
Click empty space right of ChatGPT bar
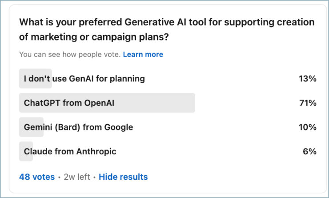245,103
